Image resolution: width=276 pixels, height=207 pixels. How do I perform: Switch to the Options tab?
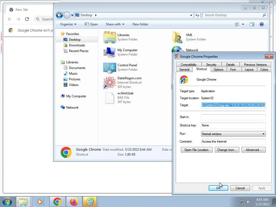click(x=218, y=70)
